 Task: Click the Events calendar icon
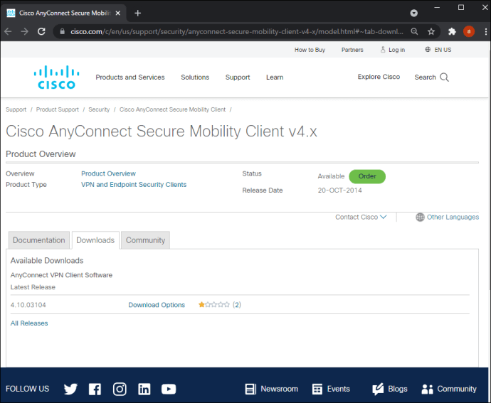coord(317,389)
